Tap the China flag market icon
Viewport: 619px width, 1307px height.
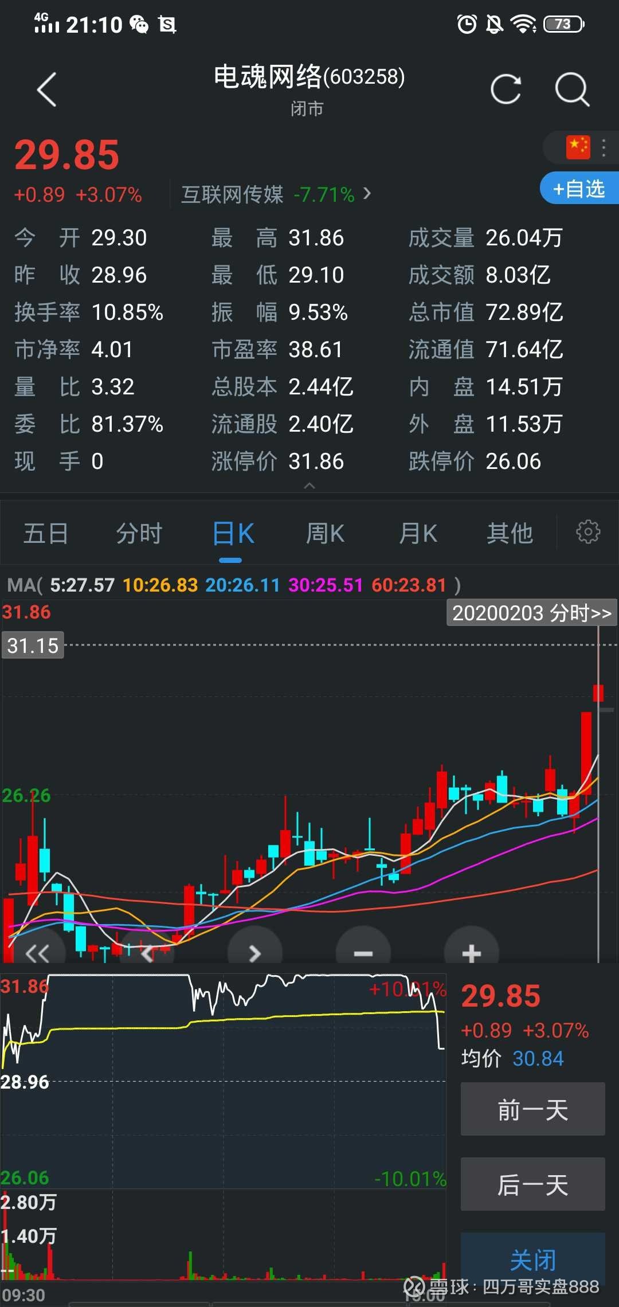click(x=578, y=147)
